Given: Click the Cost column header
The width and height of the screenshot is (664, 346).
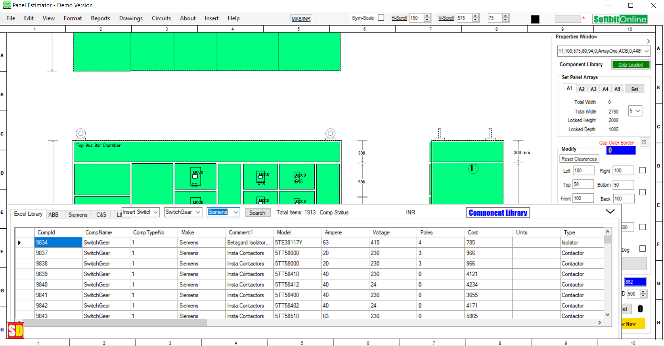Looking at the screenshot, I should (x=488, y=232).
